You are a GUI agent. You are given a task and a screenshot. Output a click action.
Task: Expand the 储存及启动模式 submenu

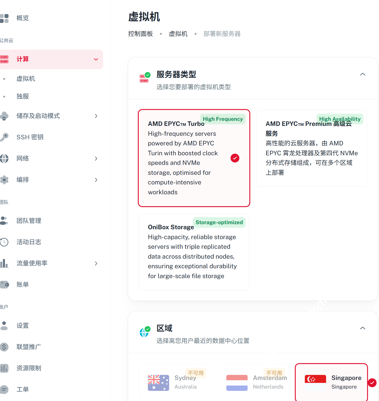pyautogui.click(x=96, y=116)
